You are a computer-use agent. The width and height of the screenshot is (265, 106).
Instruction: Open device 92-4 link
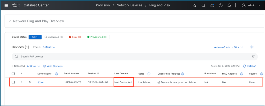(41, 82)
